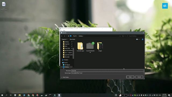Go back in the Save As dialog
Viewport: 172px width, 97px height.
click(62, 36)
